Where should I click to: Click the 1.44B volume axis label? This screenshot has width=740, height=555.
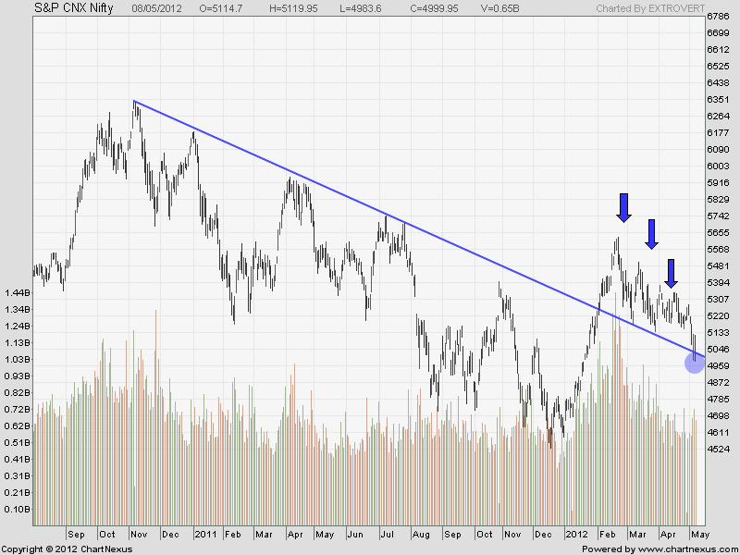(16, 293)
